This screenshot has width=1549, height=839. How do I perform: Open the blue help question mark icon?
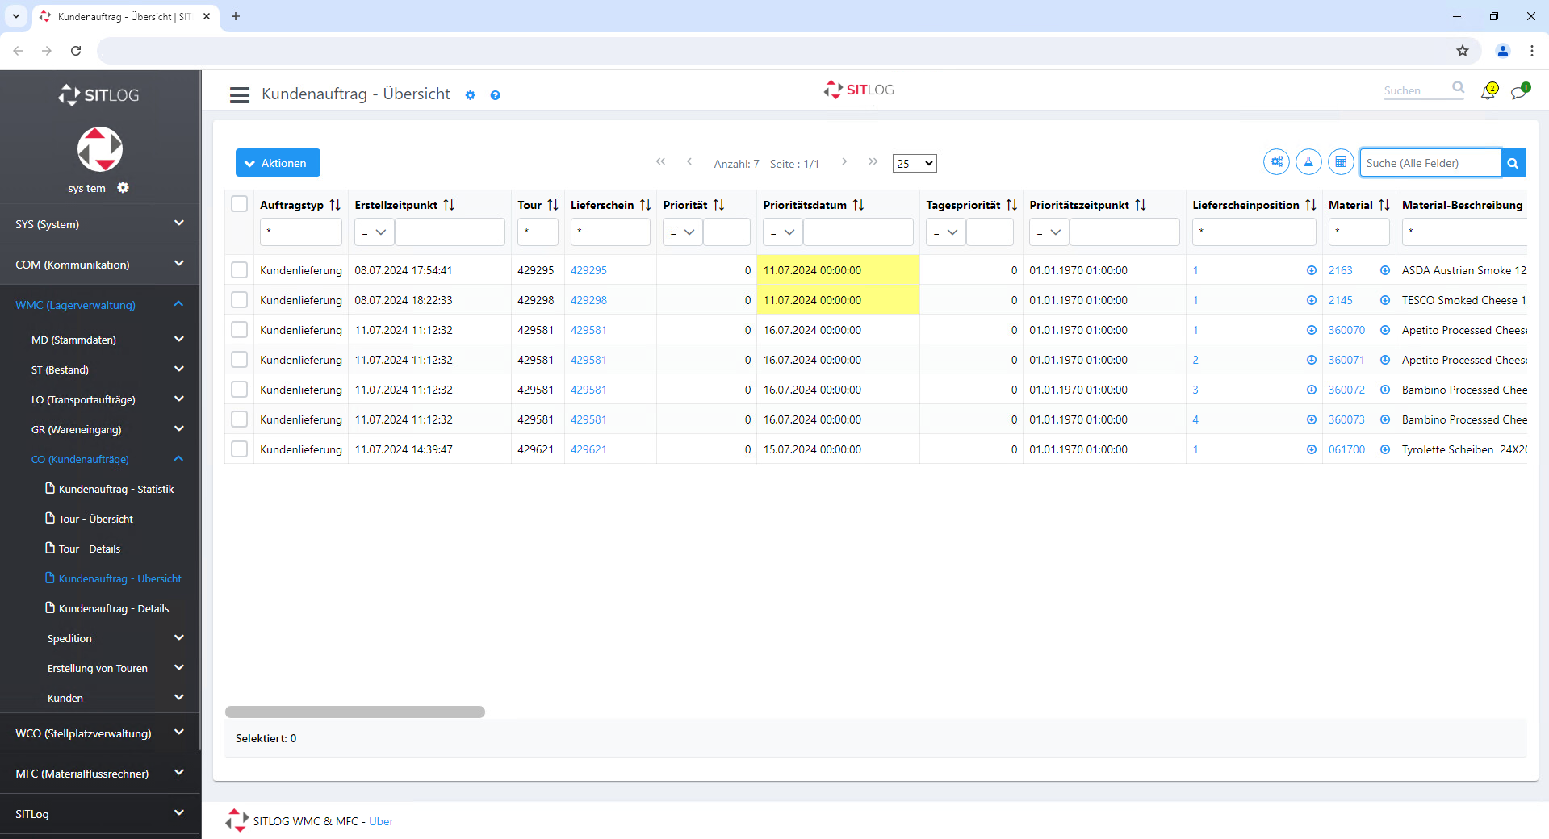pos(496,95)
